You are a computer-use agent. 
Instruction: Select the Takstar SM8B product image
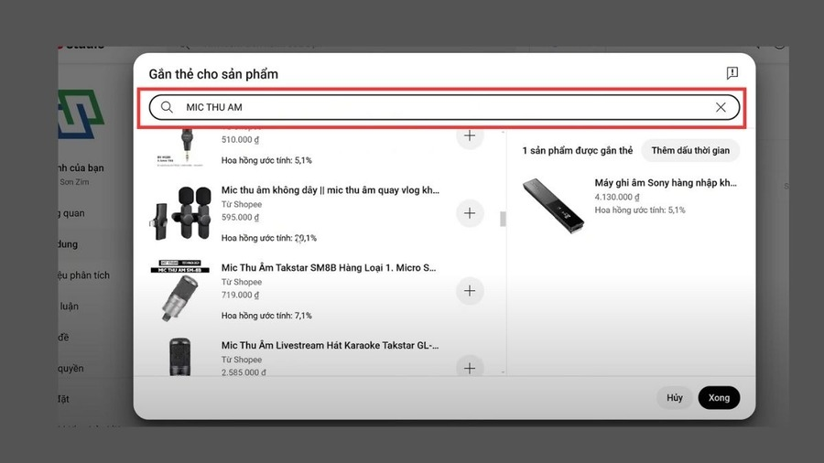180,291
